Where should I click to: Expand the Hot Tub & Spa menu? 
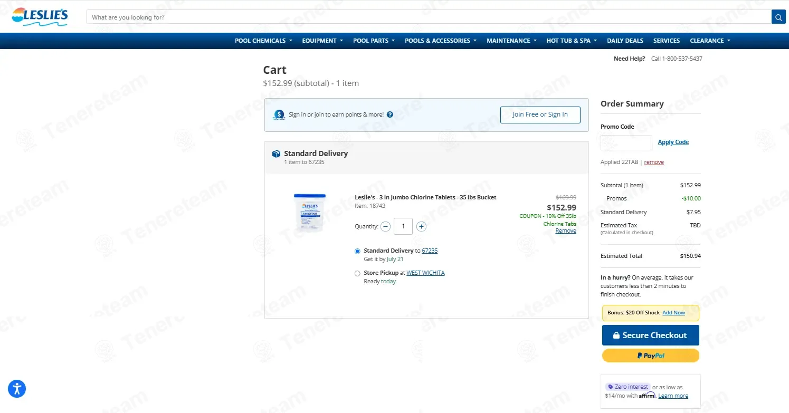click(x=572, y=41)
